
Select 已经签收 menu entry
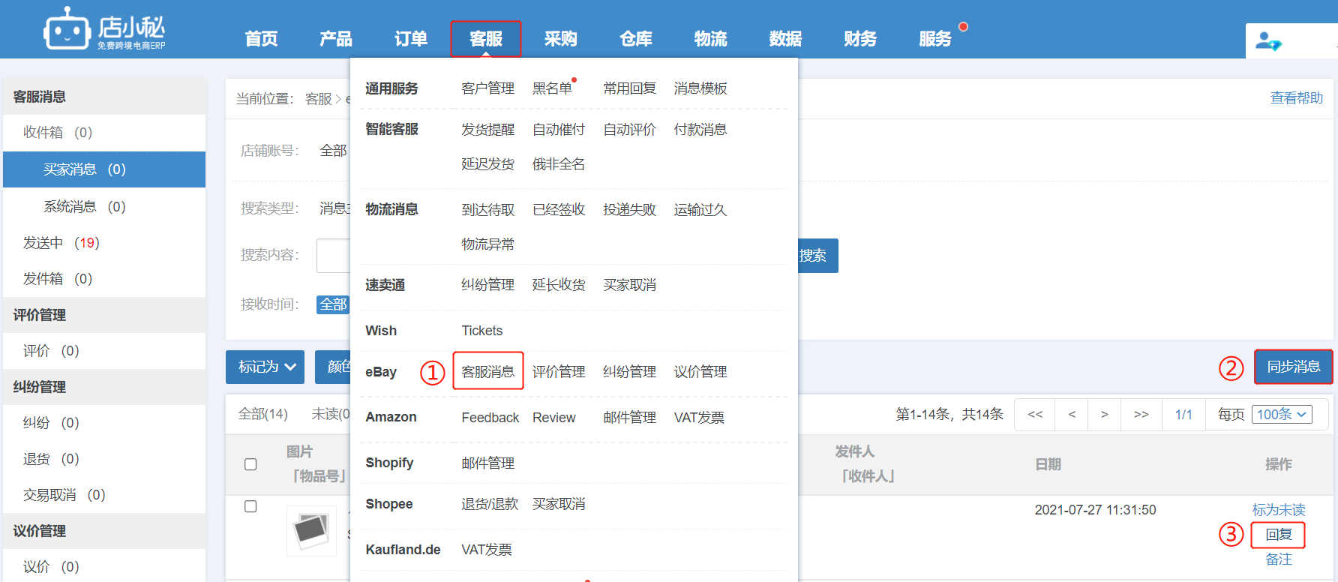coord(559,210)
